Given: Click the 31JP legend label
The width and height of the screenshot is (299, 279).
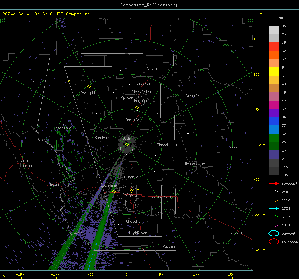Looking at the screenshot, I should (286, 217).
